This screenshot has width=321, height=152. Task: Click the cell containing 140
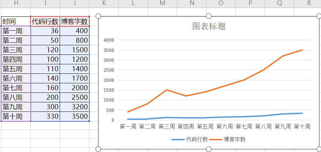(45, 78)
